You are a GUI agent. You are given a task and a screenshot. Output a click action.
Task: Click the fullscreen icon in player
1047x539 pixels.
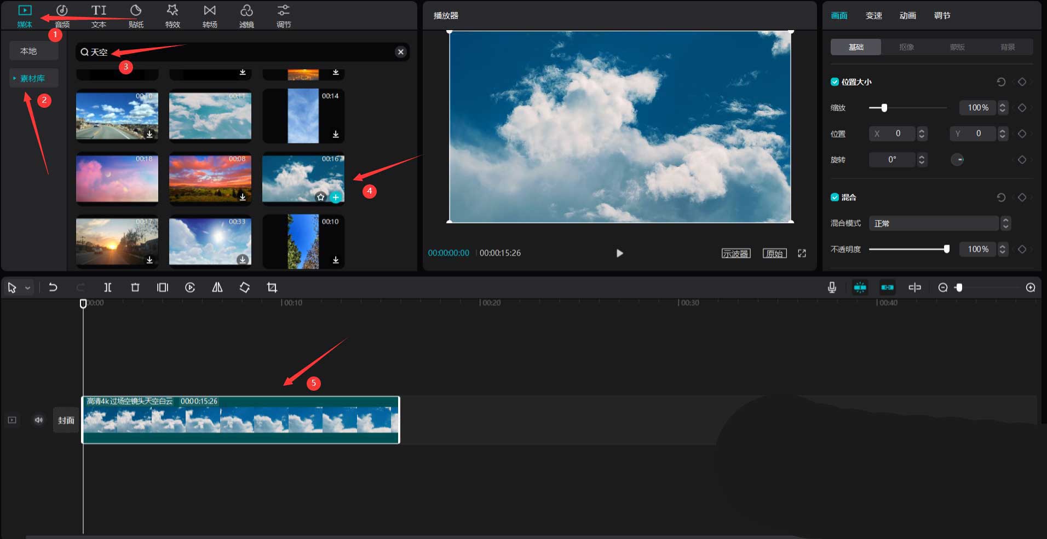click(802, 253)
